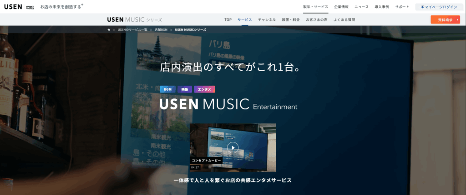The height and width of the screenshot is (195, 466).
Task: Open ニュース menu item
Action: point(361,7)
